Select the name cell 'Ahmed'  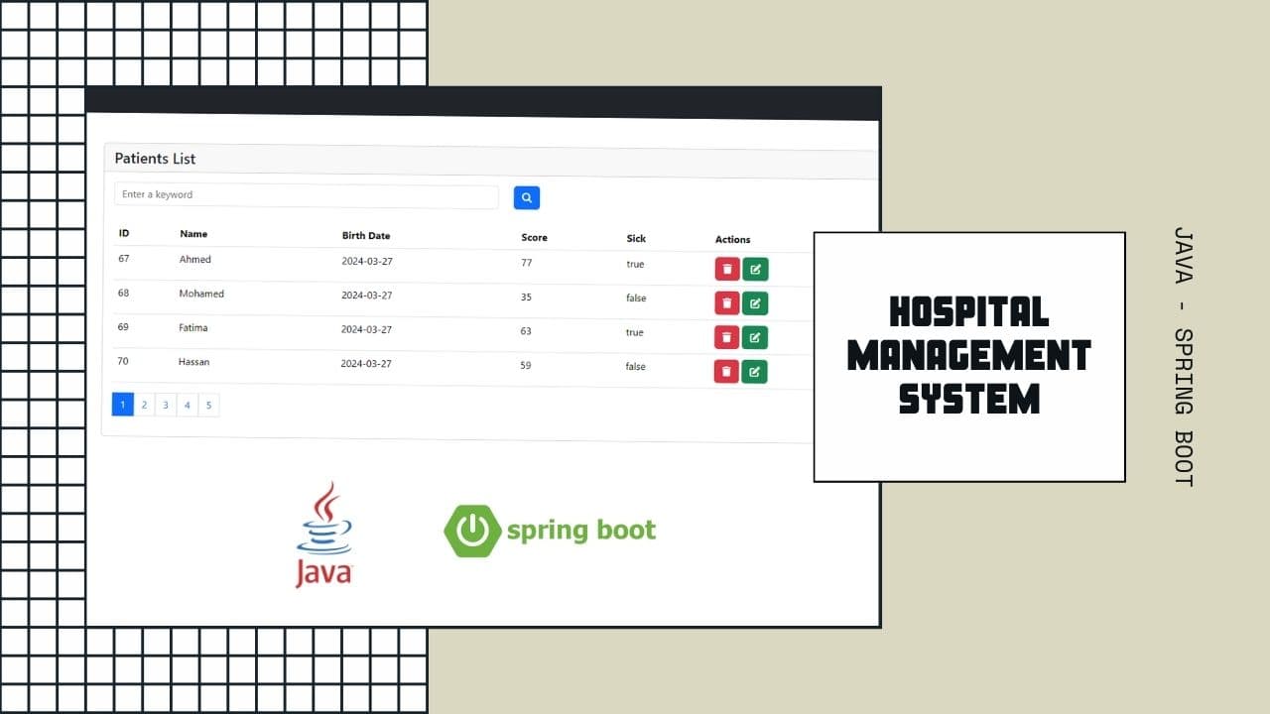(x=194, y=260)
